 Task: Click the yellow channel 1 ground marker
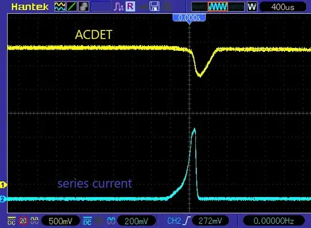(x=3, y=185)
